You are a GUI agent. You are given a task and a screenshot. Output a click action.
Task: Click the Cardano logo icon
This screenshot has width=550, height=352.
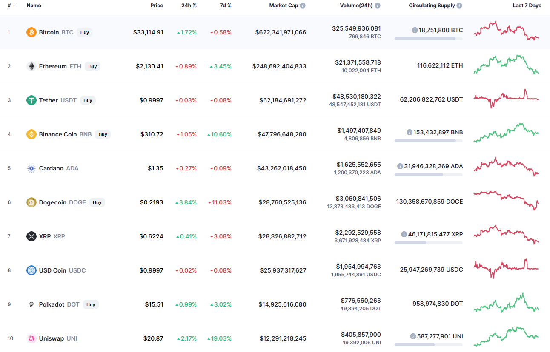(32, 168)
